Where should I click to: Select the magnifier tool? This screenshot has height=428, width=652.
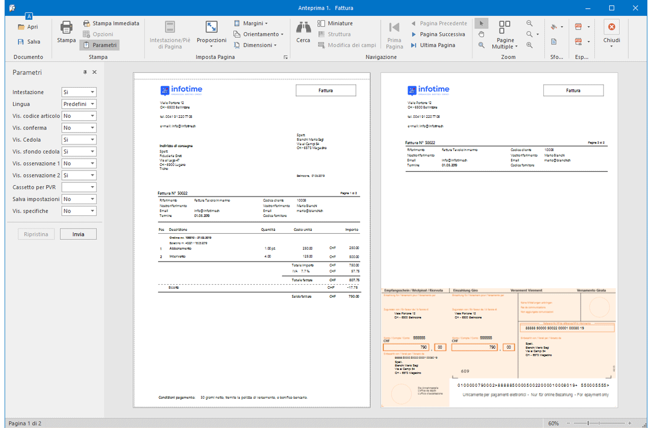[481, 45]
